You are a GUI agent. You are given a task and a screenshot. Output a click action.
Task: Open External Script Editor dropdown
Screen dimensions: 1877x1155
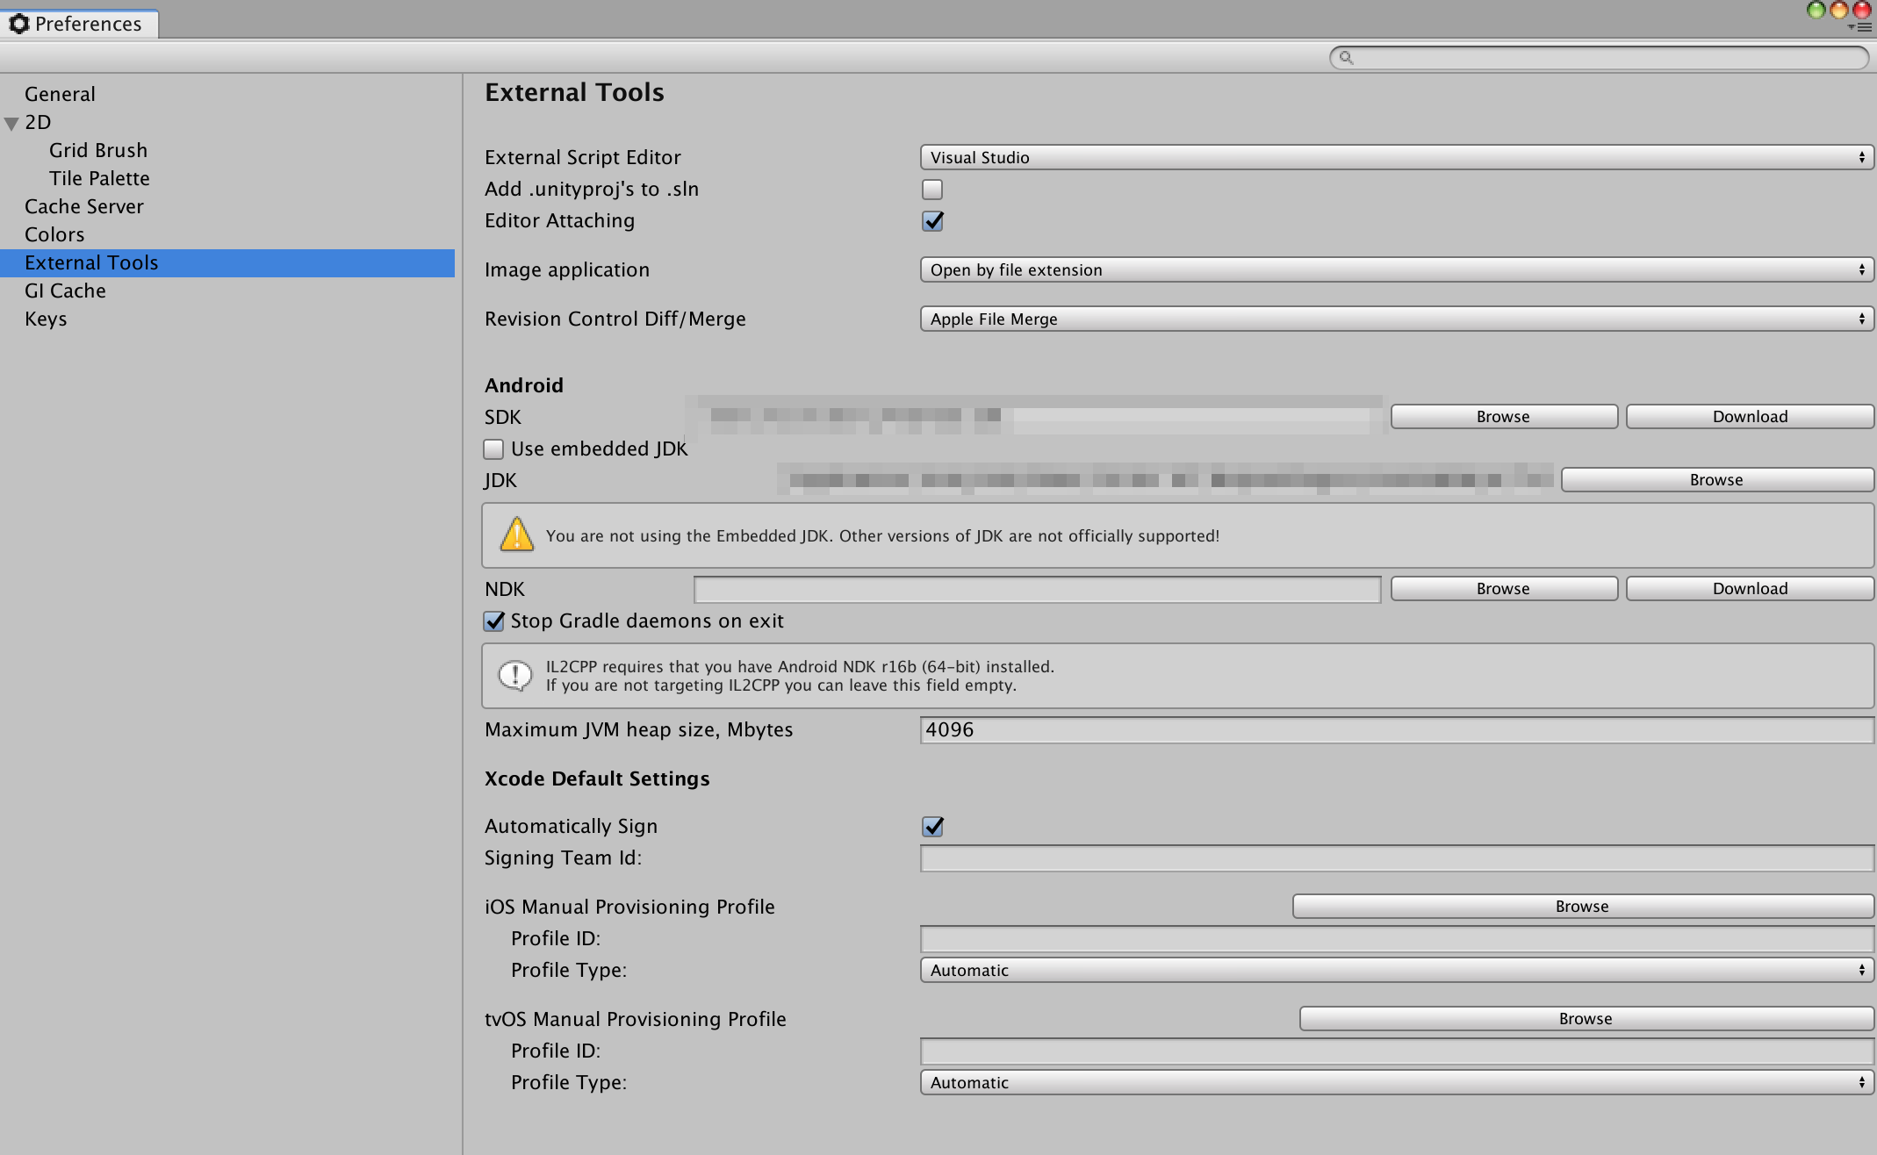[x=1396, y=158]
